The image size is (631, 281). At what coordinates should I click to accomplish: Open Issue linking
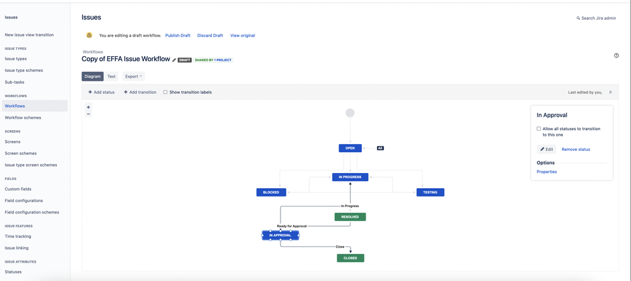pyautogui.click(x=16, y=248)
